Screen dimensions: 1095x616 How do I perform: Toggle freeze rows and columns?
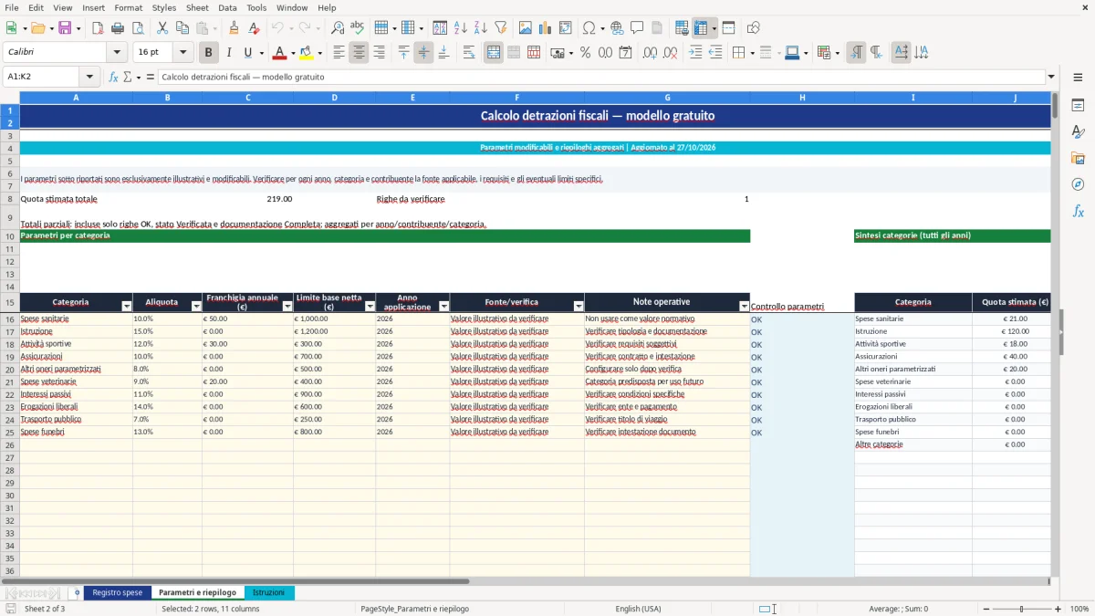click(700, 28)
